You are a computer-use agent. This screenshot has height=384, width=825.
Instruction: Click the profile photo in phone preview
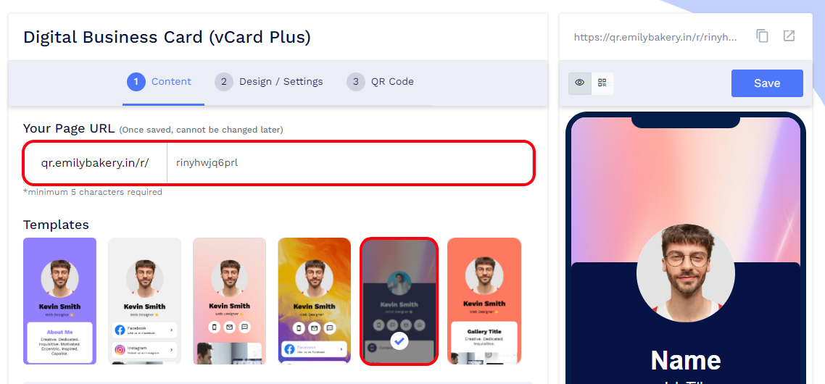686,274
